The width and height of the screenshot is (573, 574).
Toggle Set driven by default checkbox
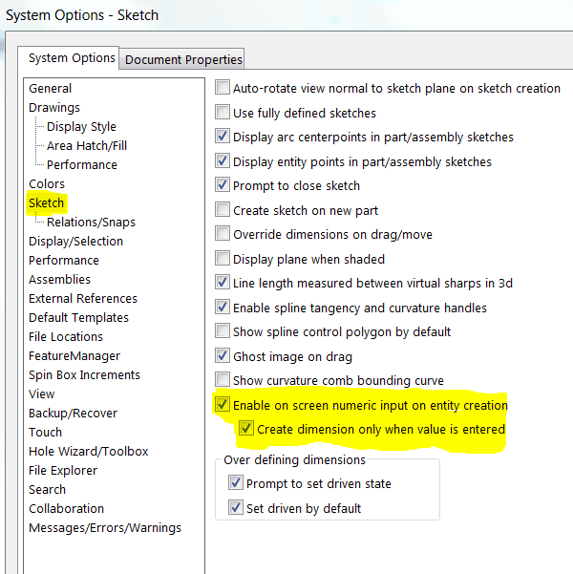pos(236,507)
